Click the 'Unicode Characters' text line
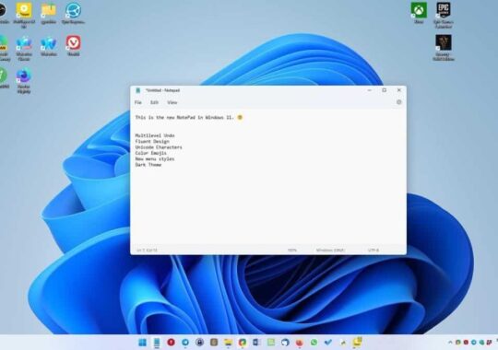Screen dimensions: 498x350 (159, 147)
